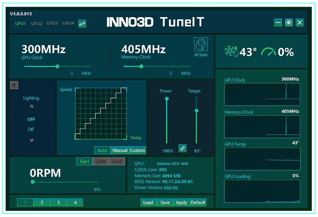Viewport: 318px width, 217px height.
Task: Click the CUDA Core 896 text
Action: pyautogui.click(x=150, y=170)
